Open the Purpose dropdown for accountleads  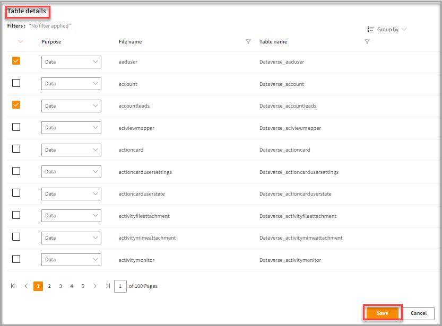pos(71,106)
